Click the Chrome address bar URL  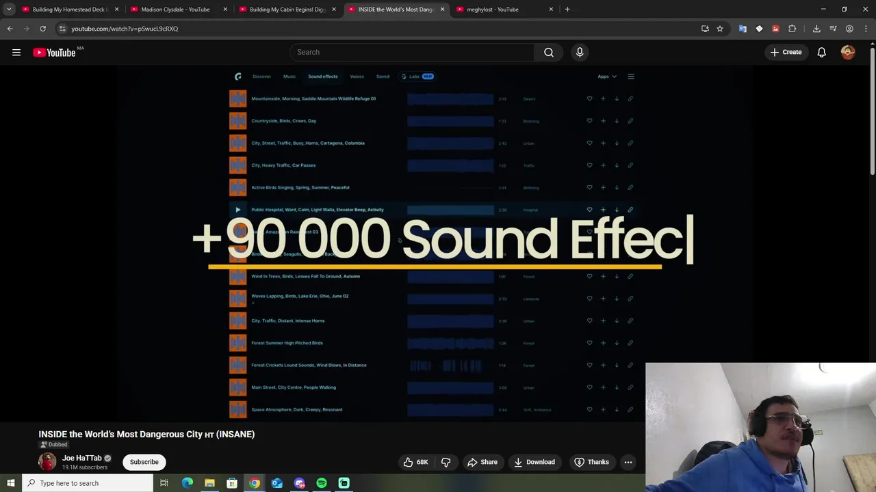tap(125, 29)
